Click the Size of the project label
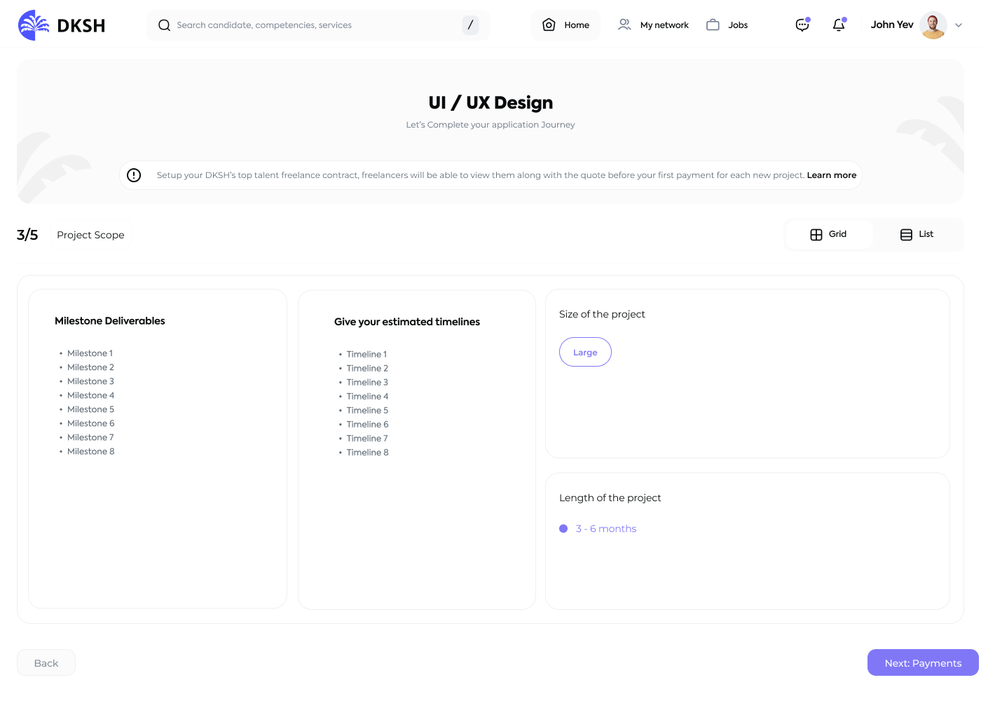 (x=602, y=314)
